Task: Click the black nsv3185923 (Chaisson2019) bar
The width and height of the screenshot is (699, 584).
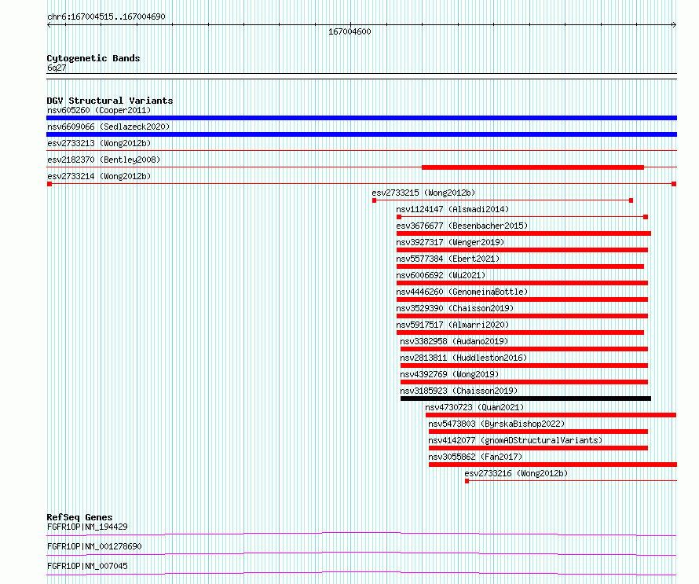Action: pos(525,399)
